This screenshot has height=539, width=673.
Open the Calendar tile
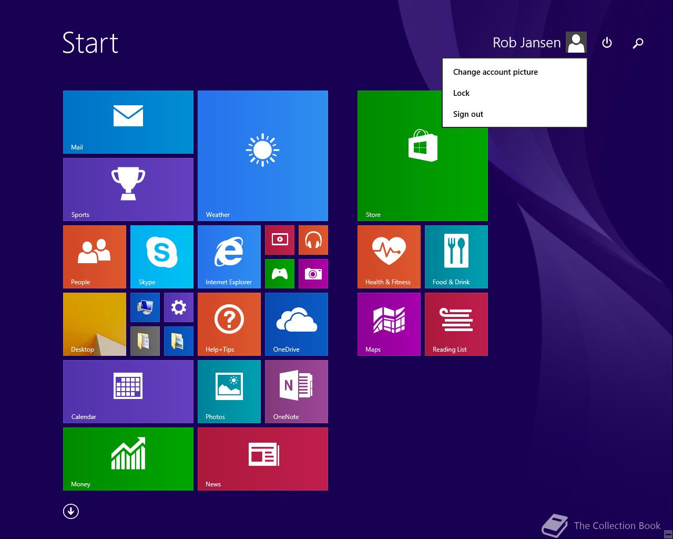point(128,392)
